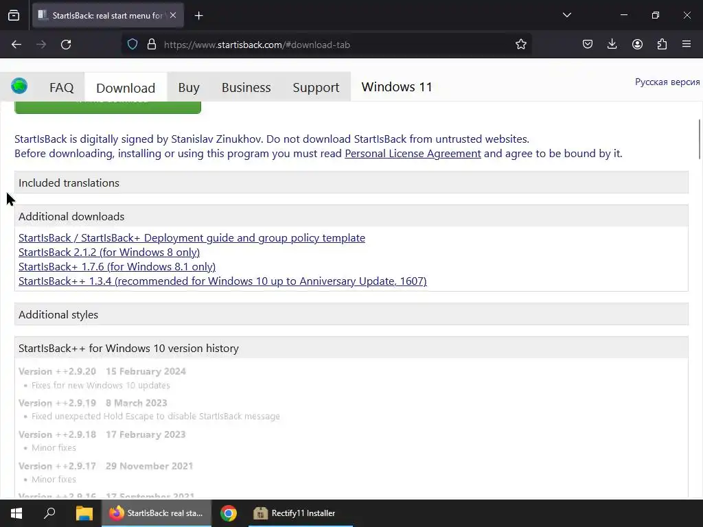Open the extensions puzzle icon
Viewport: 703px width, 527px height.
point(662,45)
